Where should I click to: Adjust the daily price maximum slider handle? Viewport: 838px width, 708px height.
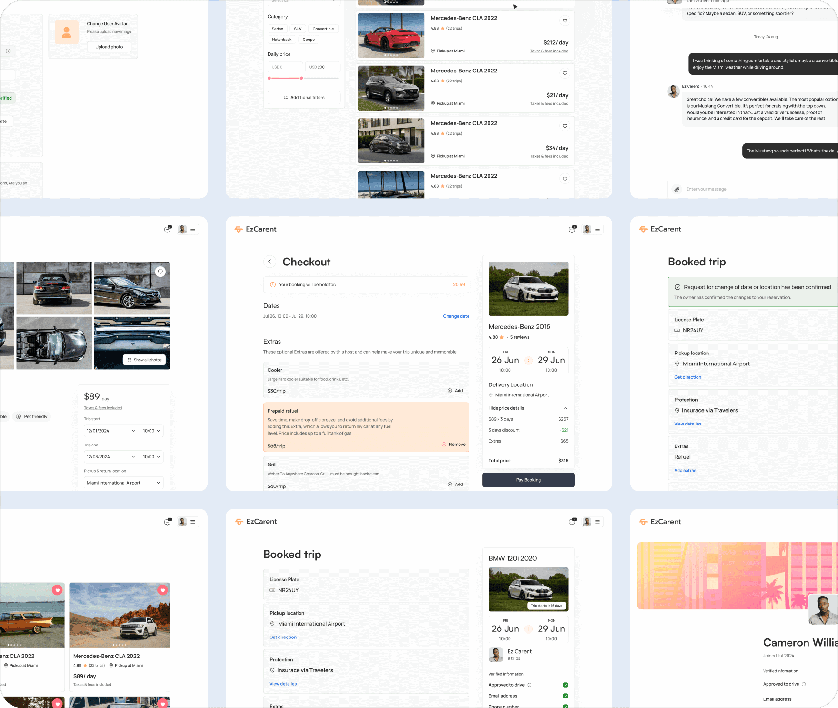tap(301, 78)
